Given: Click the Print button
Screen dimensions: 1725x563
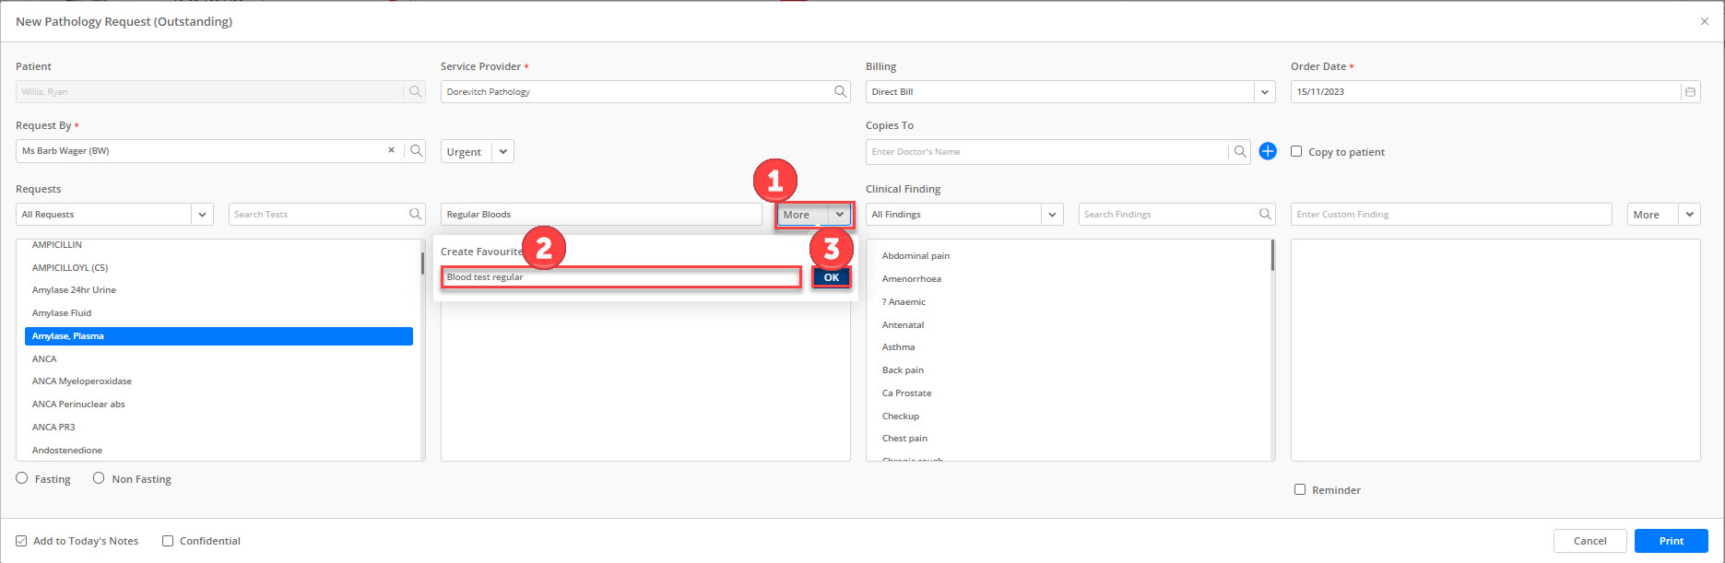Looking at the screenshot, I should (x=1671, y=541).
